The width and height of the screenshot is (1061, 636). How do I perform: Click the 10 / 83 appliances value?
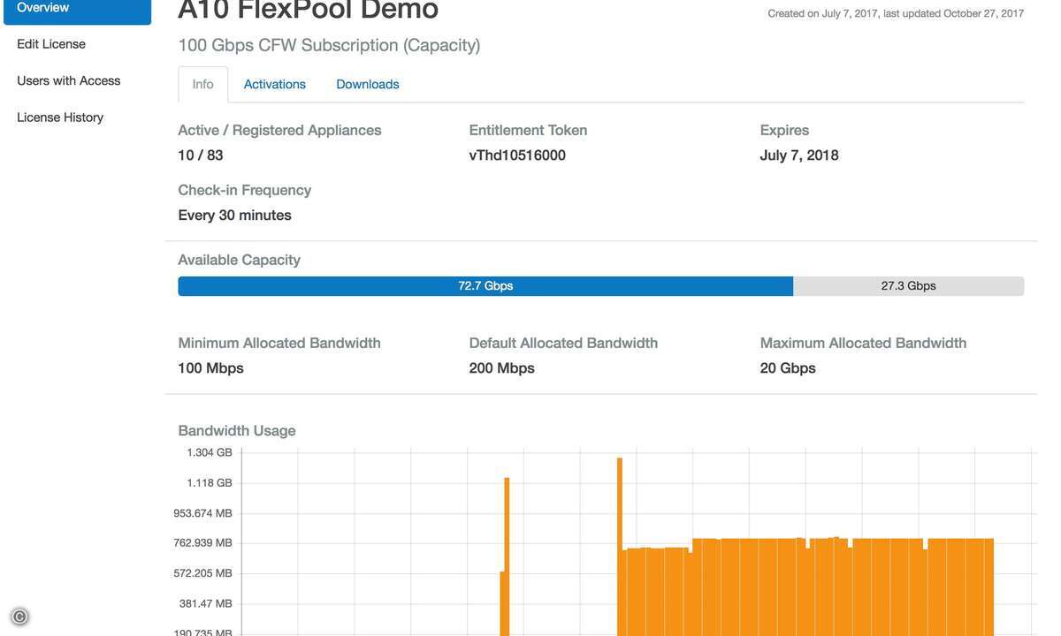pyautogui.click(x=201, y=155)
